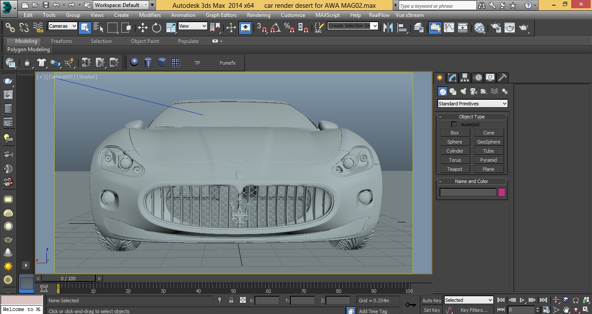Screen dimensions: 592x314
Task: Toggle Angle Snap
Action: pos(275,27)
